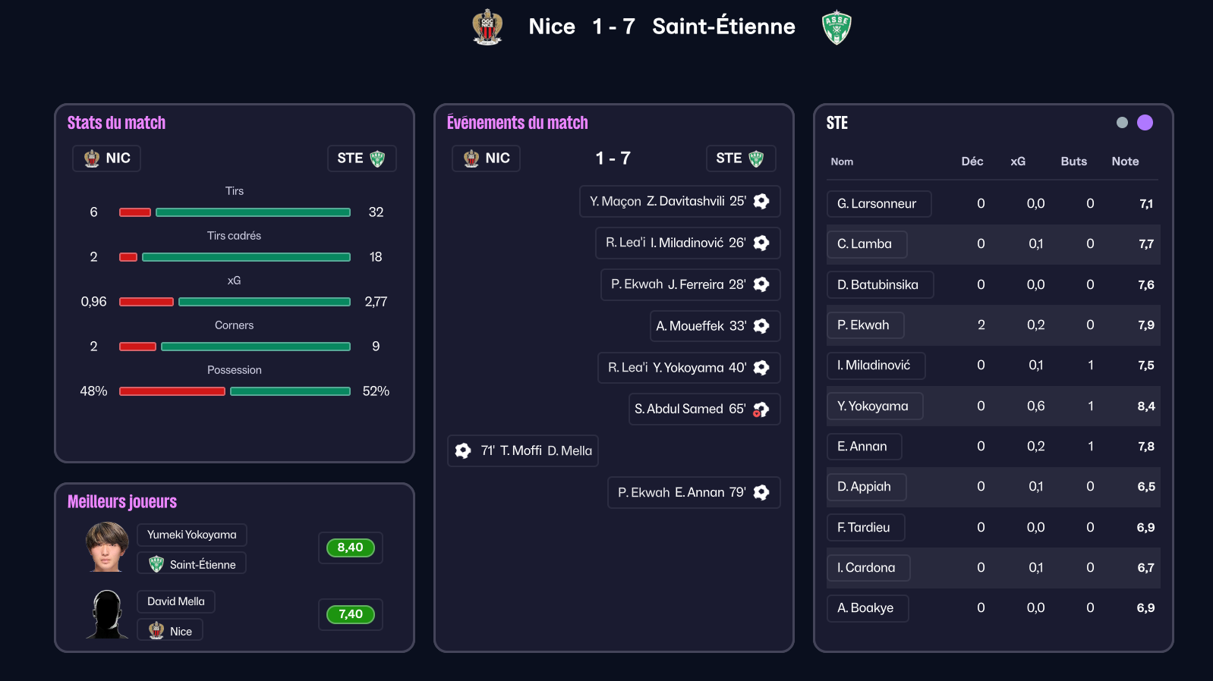Click Yumeki Yokoyama's portrait photo
Image resolution: width=1213 pixels, height=681 pixels.
pos(107,547)
